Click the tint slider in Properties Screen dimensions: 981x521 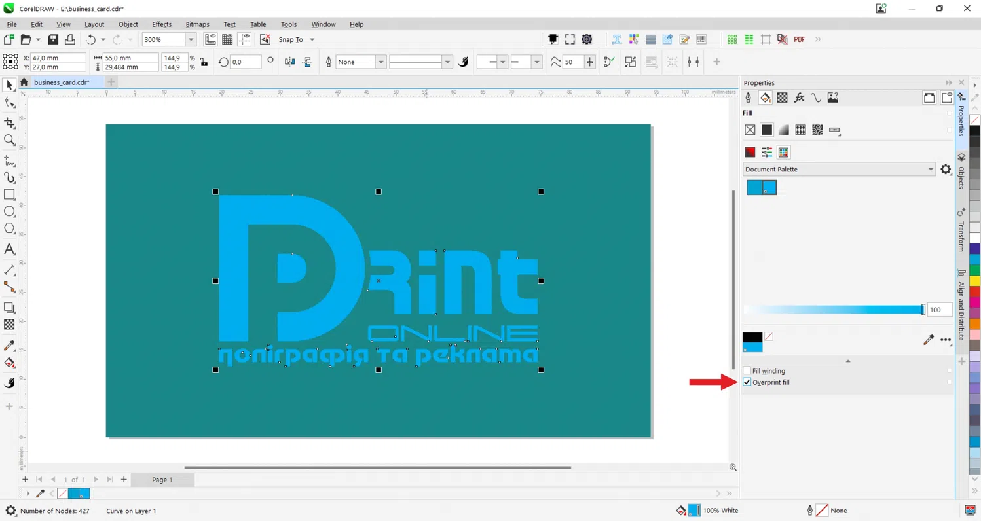(833, 310)
